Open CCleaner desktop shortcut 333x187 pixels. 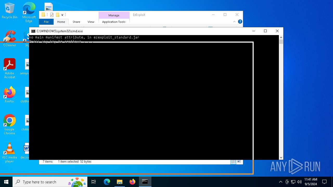click(x=10, y=38)
